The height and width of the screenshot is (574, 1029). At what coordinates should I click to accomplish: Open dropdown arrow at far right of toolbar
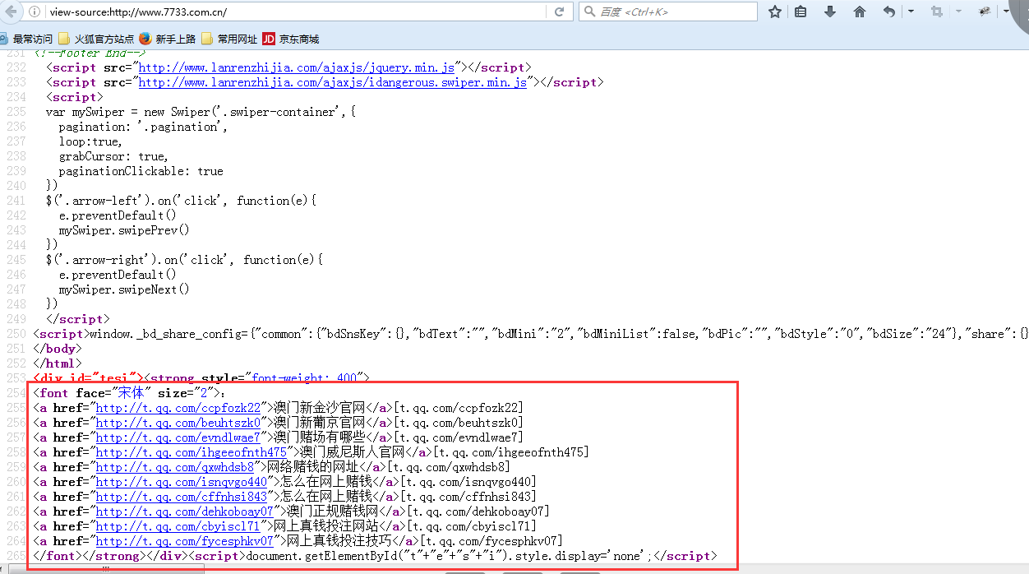pyautogui.click(x=1005, y=12)
